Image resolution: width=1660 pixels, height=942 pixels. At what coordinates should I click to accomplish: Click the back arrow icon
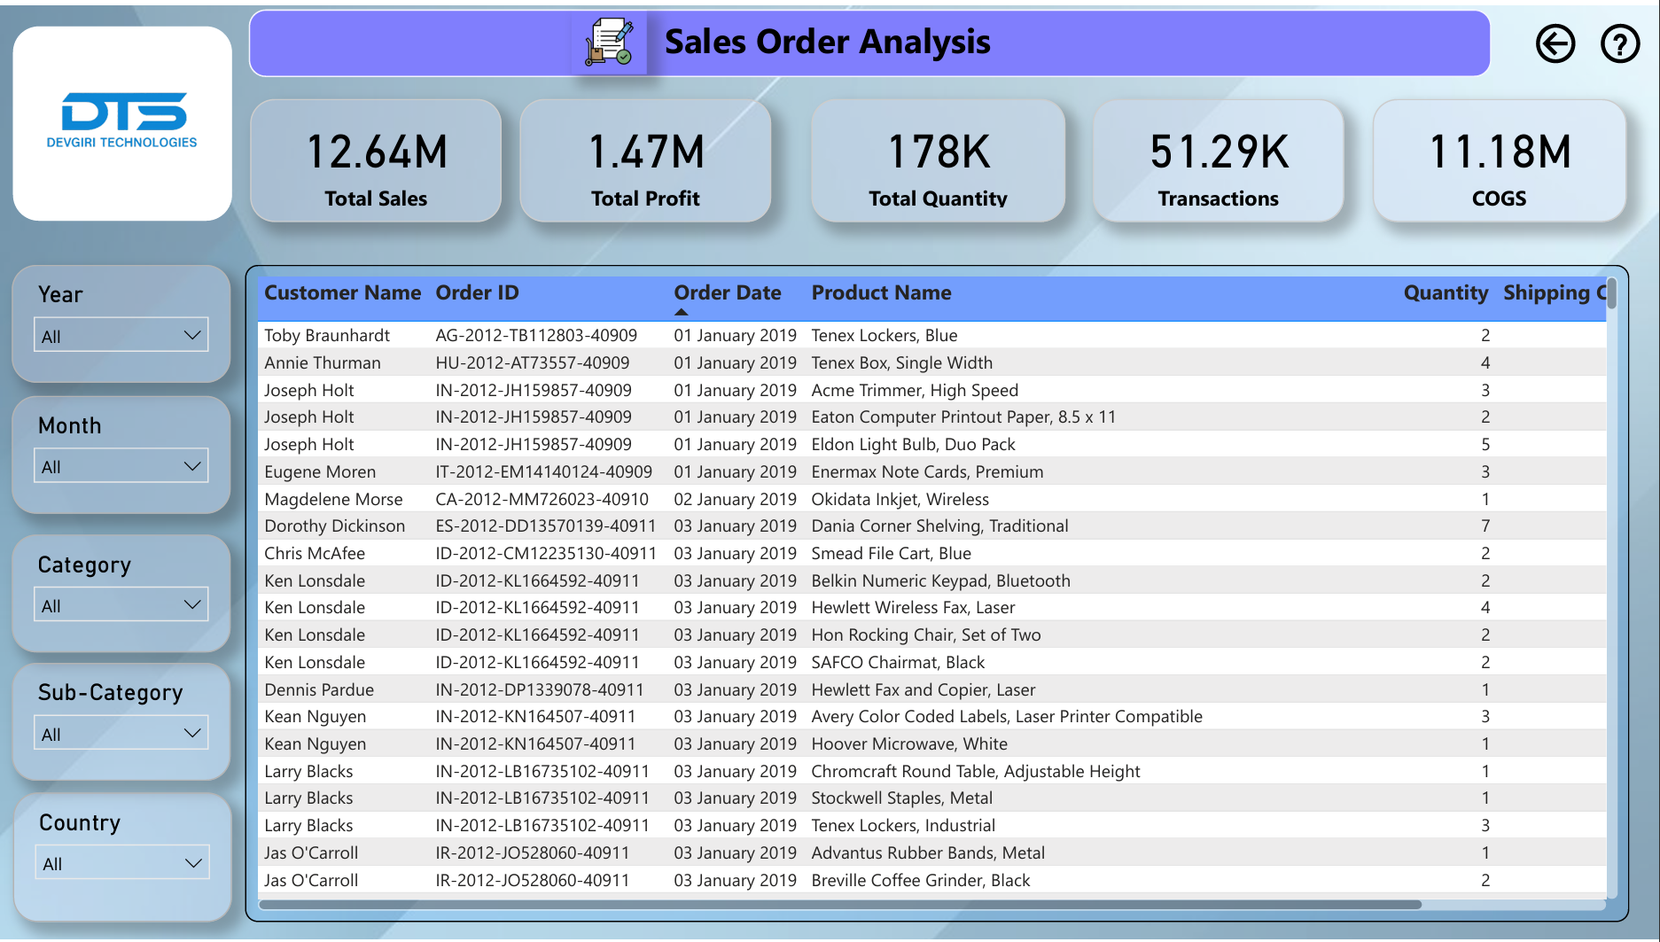pyautogui.click(x=1555, y=43)
